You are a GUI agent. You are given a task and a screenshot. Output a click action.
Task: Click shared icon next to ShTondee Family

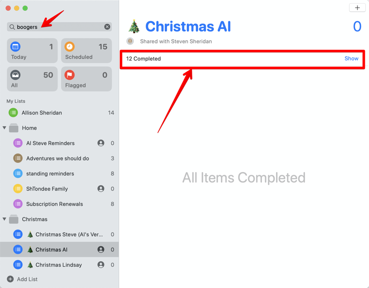click(101, 189)
